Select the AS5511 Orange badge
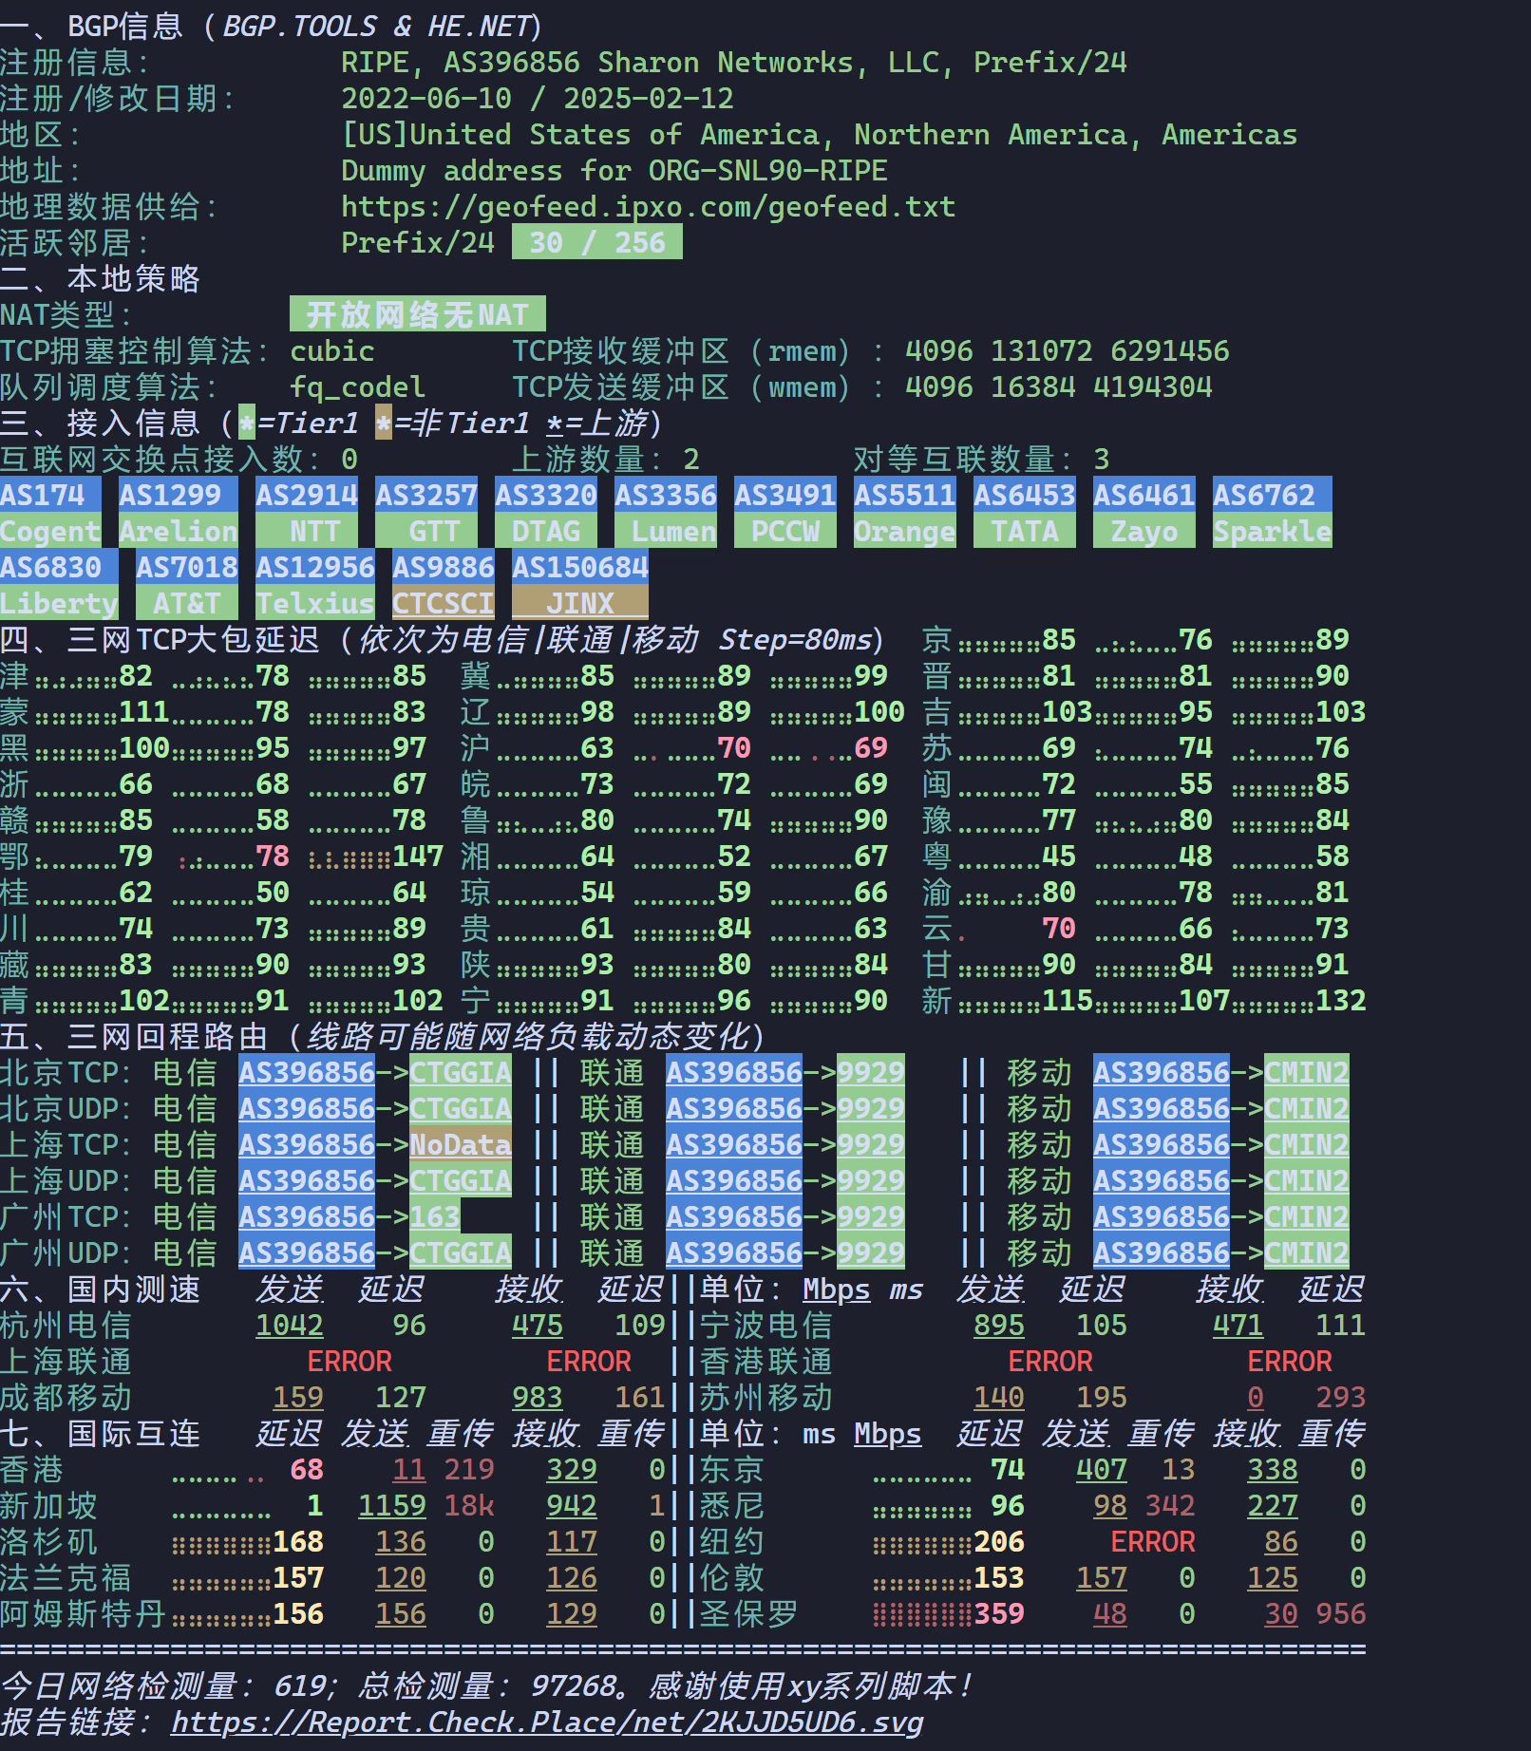This screenshot has width=1531, height=1751. click(x=905, y=513)
